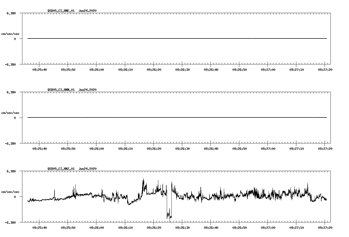Click the zero axis label of HNE plot
349x237 pixels.
coord(15,39)
